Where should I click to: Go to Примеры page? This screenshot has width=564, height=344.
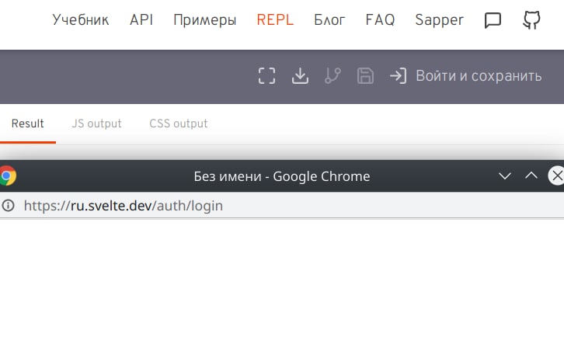204,20
